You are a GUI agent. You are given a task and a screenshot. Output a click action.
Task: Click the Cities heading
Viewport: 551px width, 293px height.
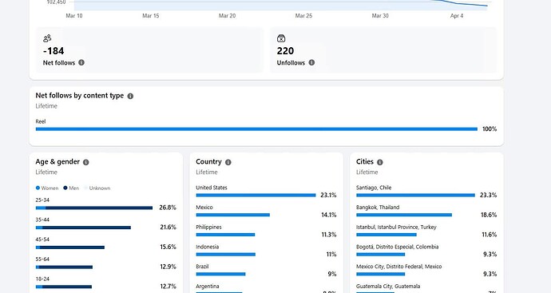[x=365, y=161]
